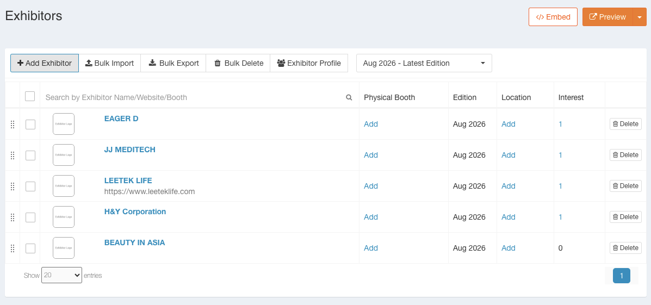The image size is (651, 305).
Task: Start a Bulk Export
Action: (x=173, y=63)
